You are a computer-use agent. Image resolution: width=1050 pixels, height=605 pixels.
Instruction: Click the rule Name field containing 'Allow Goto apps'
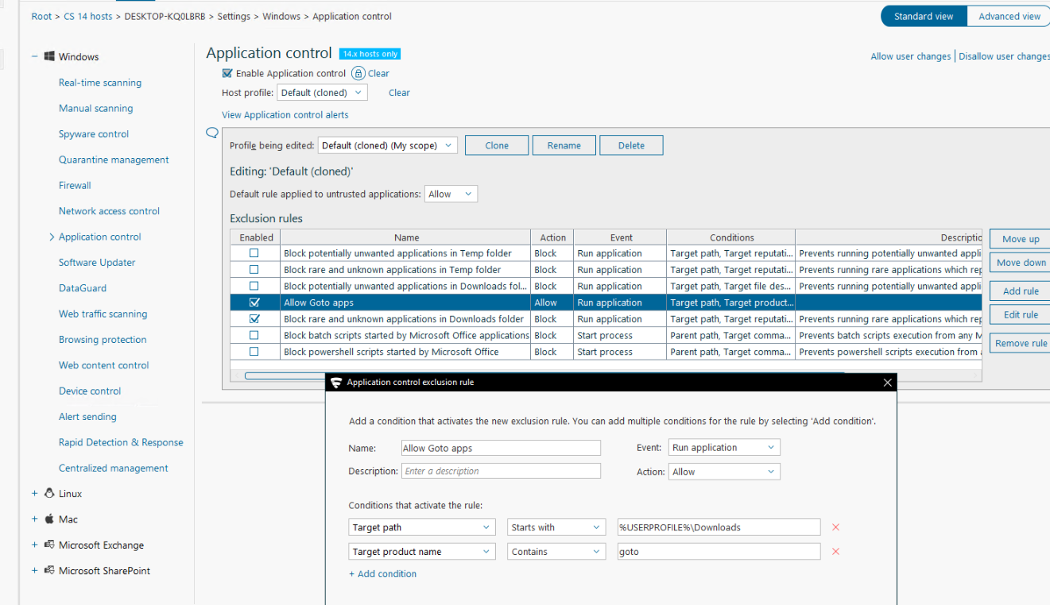(x=501, y=448)
